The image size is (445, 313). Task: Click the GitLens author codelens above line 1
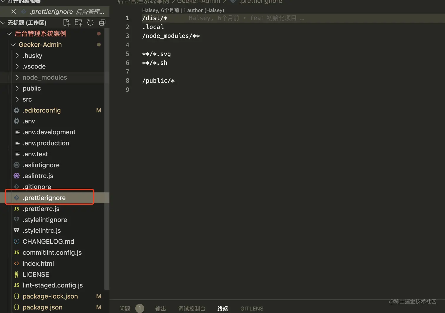(183, 10)
